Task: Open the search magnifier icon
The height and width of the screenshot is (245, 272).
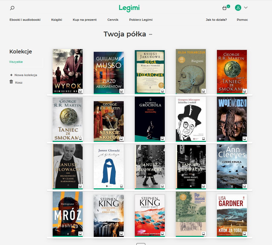Action: 12,8
